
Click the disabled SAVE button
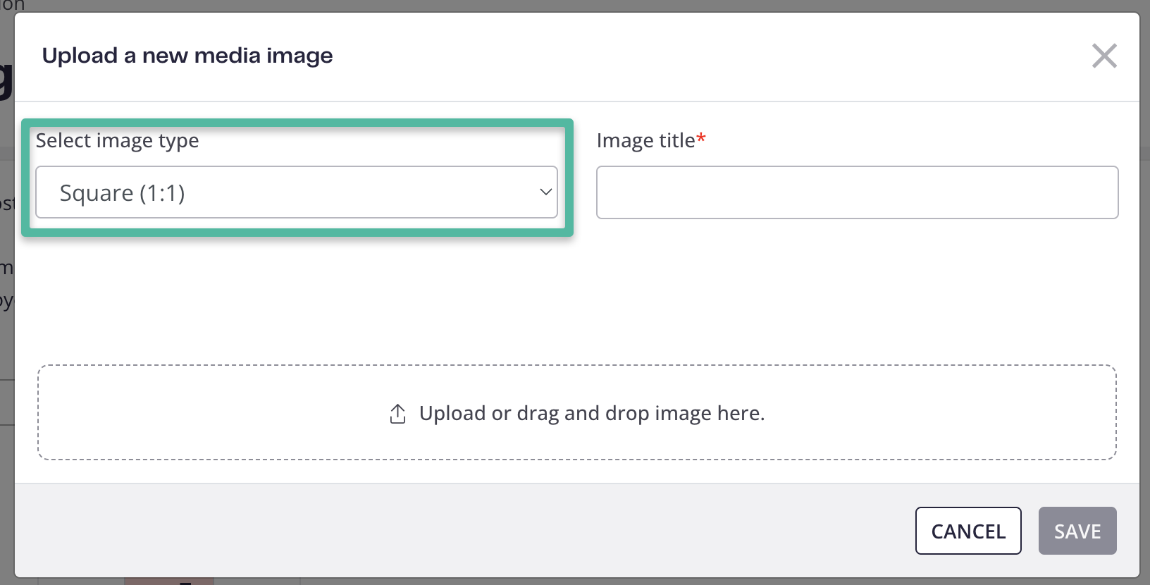[x=1077, y=531]
